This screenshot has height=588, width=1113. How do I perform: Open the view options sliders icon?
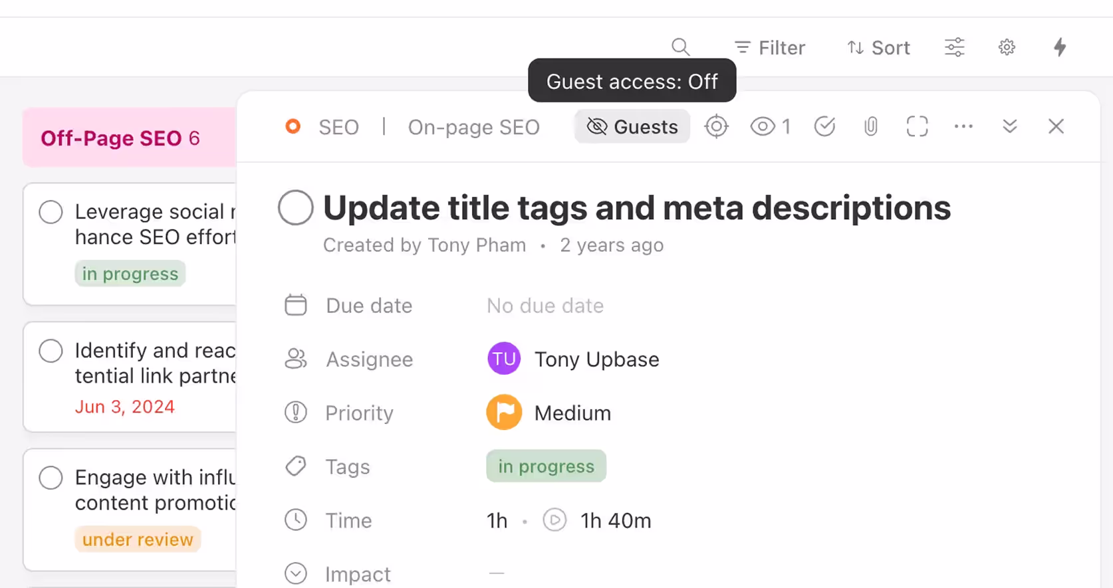coord(954,47)
